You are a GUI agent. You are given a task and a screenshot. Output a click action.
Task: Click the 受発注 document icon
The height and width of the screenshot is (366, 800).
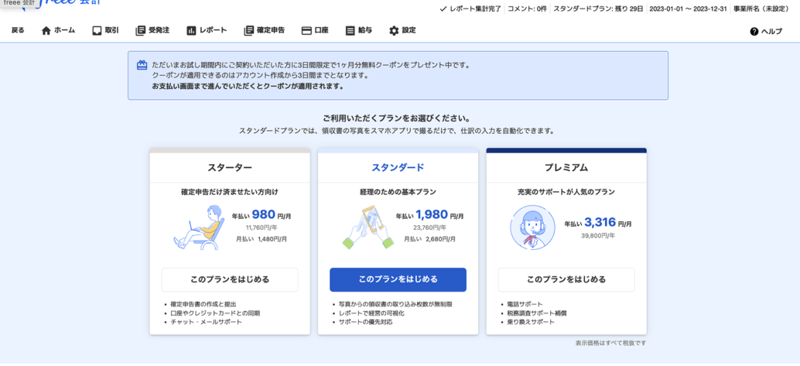point(140,31)
